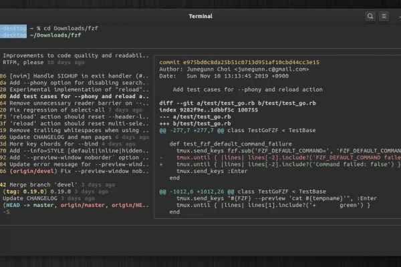This screenshot has width=401, height=267.
Task: Click the 'lines[1].include?' line ending with green
Action: point(273,205)
